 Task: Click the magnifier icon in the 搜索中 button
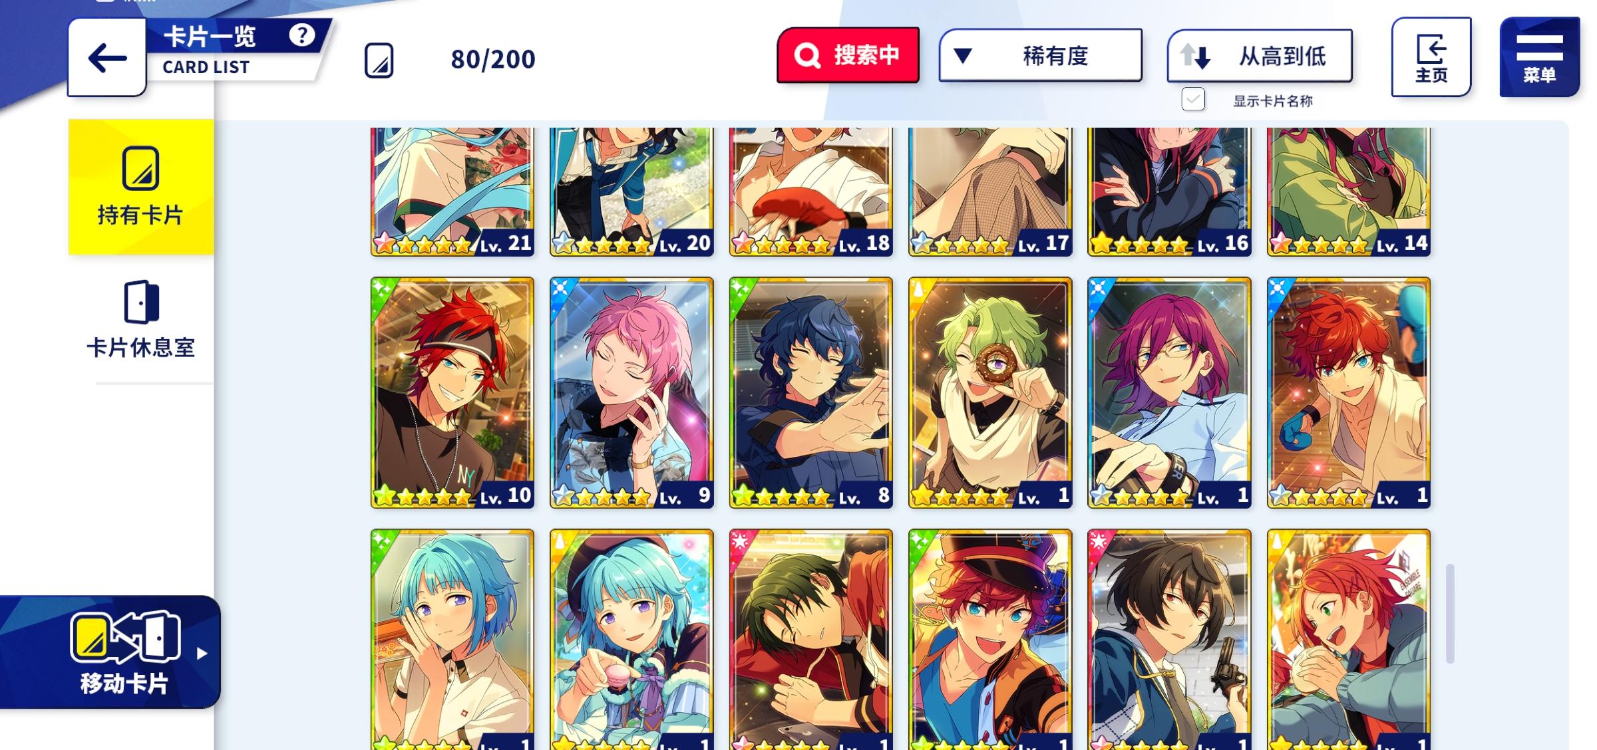point(807,56)
